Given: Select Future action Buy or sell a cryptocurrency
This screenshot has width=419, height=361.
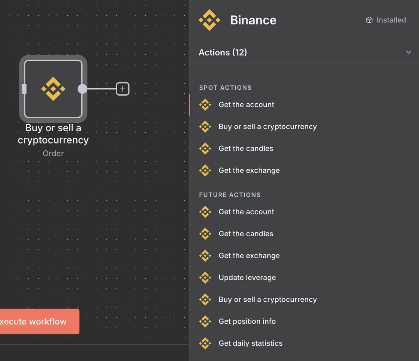Looking at the screenshot, I should point(304,300).
